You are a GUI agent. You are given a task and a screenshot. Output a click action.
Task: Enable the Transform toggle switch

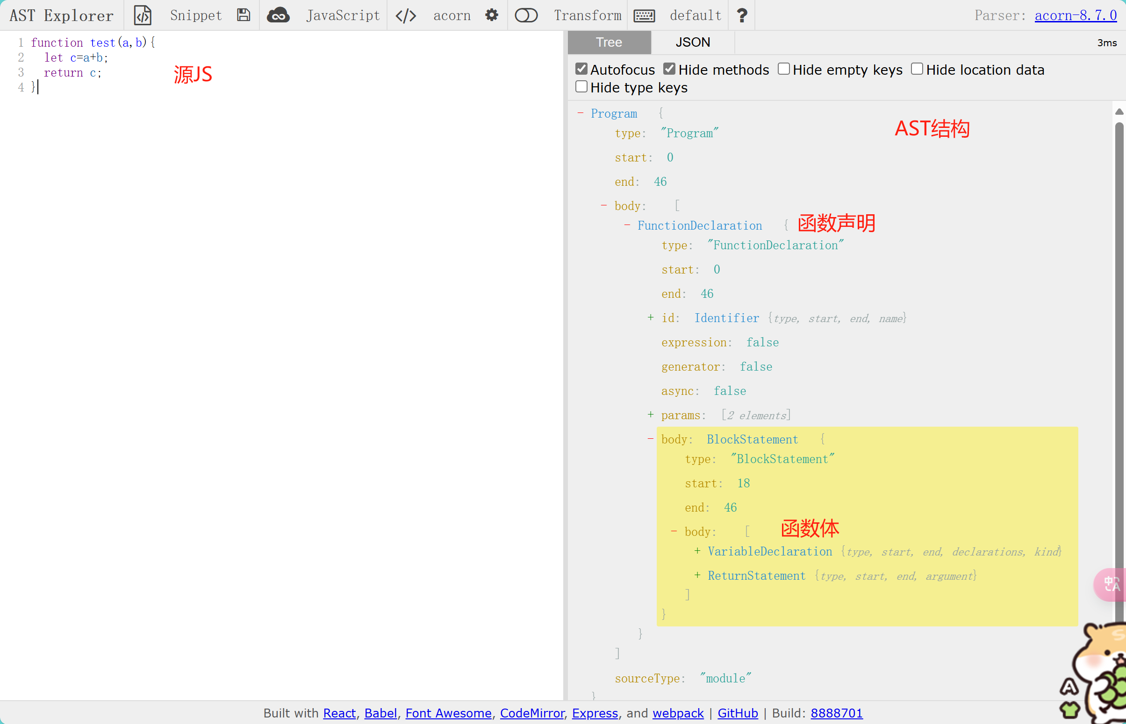[526, 15]
